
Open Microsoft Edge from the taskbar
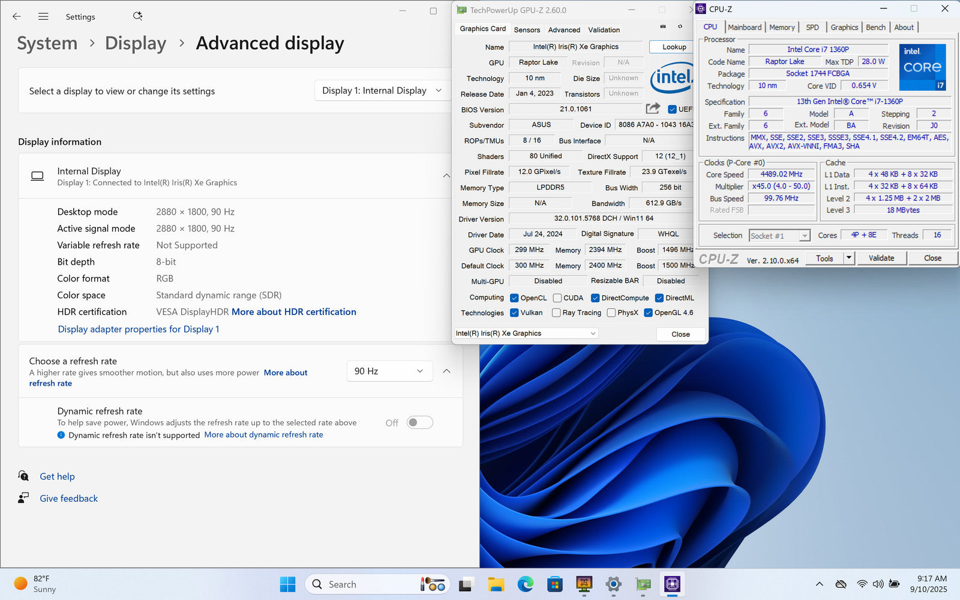(526, 584)
